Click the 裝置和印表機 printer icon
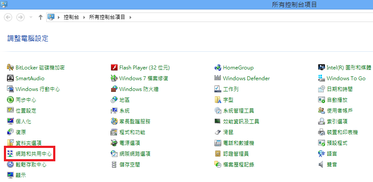Image resolution: width=373 pixels, height=182 pixels. (322, 132)
